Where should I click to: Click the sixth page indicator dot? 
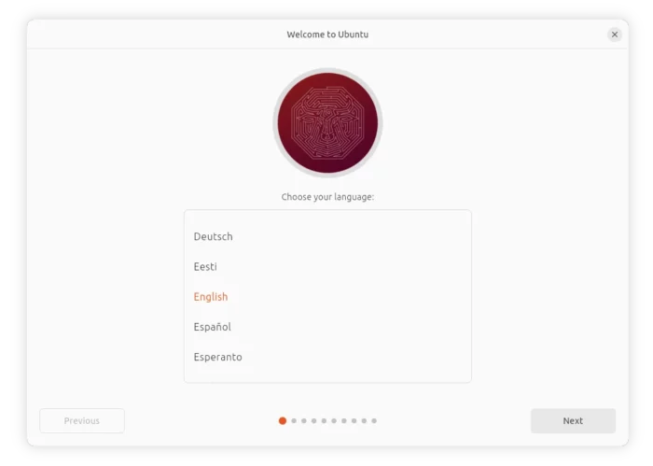[334, 420]
